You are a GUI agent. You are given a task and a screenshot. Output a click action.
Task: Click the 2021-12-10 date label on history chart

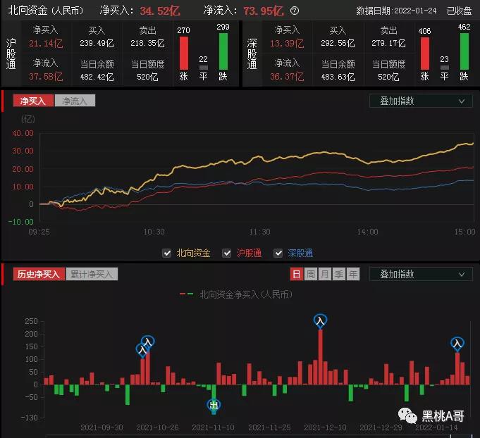(325, 427)
